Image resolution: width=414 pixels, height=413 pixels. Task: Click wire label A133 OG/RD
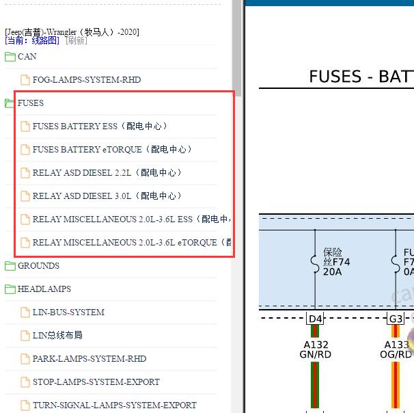click(x=396, y=349)
